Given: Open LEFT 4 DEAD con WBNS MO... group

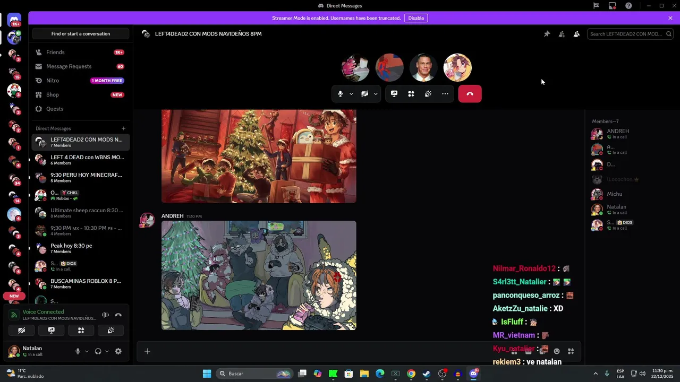Looking at the screenshot, I should click(81, 160).
